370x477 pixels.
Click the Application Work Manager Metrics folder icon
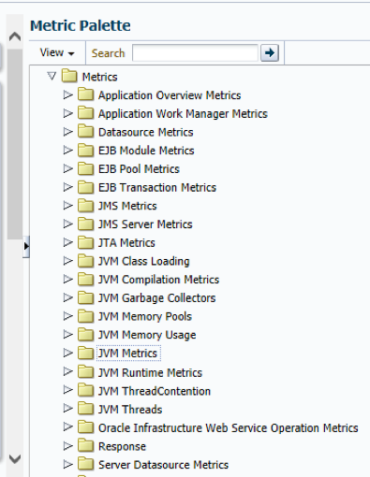[x=85, y=113]
